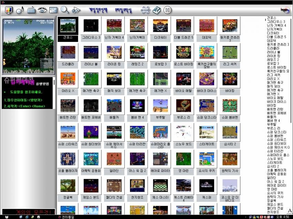The image size is (293, 219).
Task: Select 쏘울 블레이져 in the right-side list
Action: pyautogui.click(x=276, y=170)
